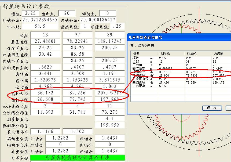Edit 分度圆直径 field showing 200.25

tap(110, 48)
